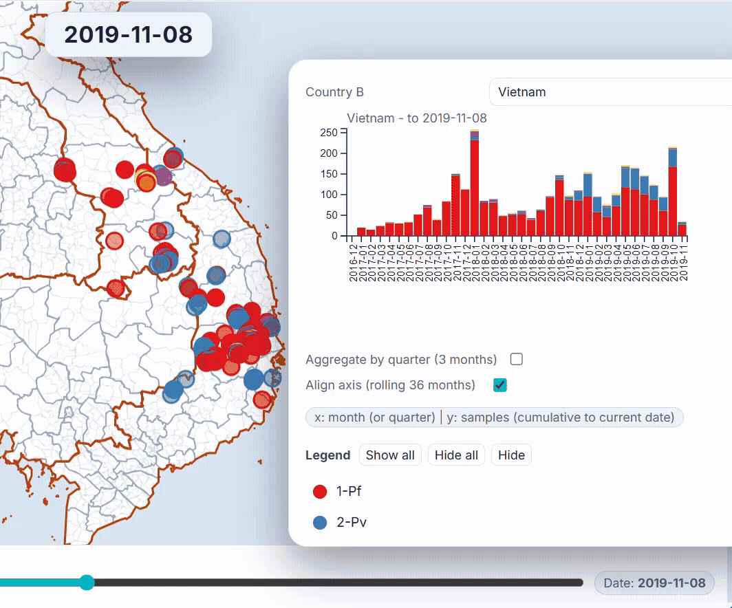Click the axis description pill below the checkboxes
Viewport: 732px width, 608px height.
[x=494, y=417]
